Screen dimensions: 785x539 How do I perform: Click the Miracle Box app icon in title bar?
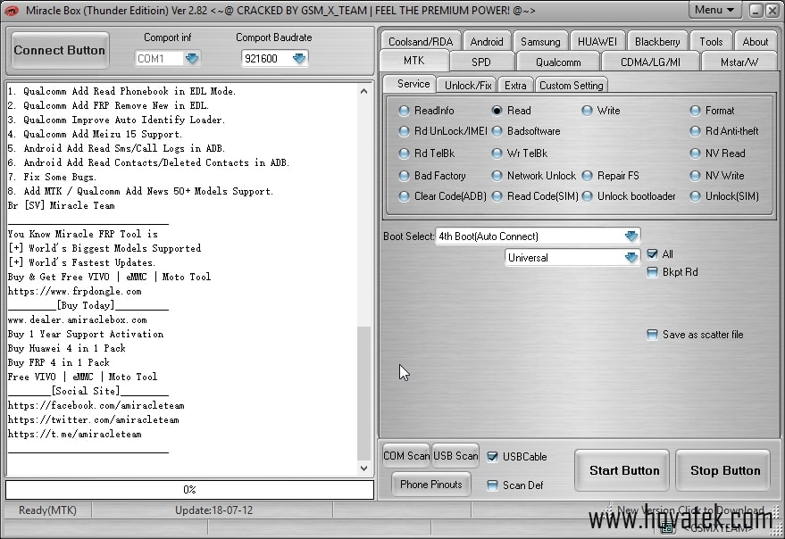pos(11,10)
